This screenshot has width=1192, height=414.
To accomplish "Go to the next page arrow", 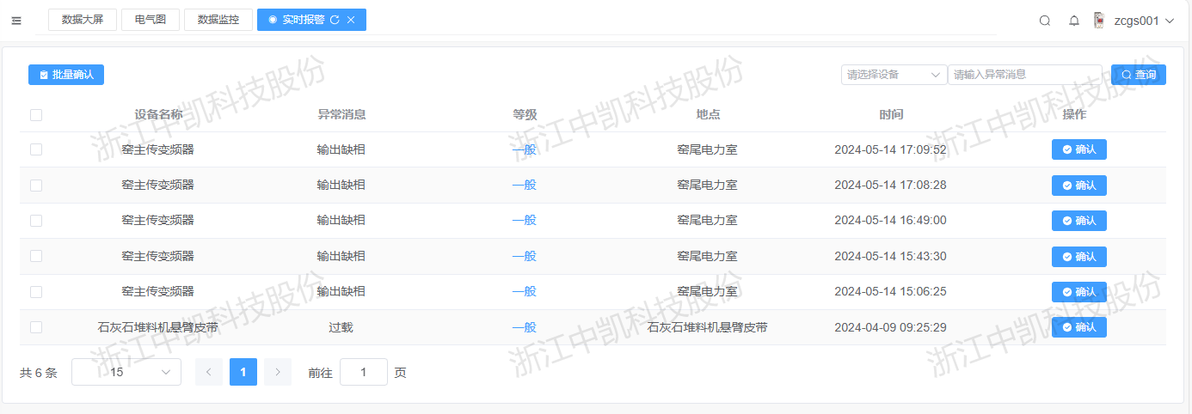I will click(278, 372).
